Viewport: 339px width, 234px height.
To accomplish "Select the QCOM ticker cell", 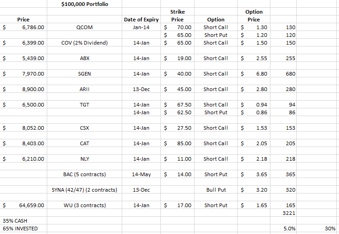I will (x=85, y=27).
